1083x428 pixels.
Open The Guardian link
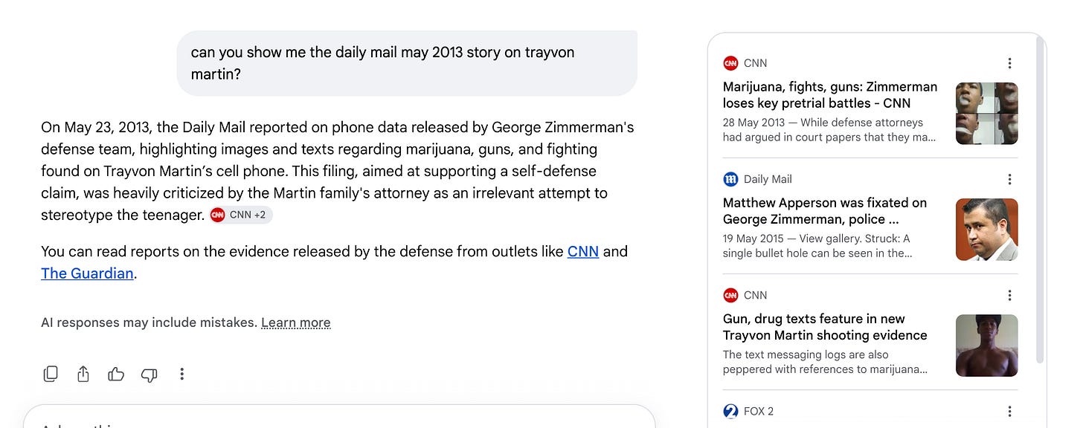tap(87, 273)
